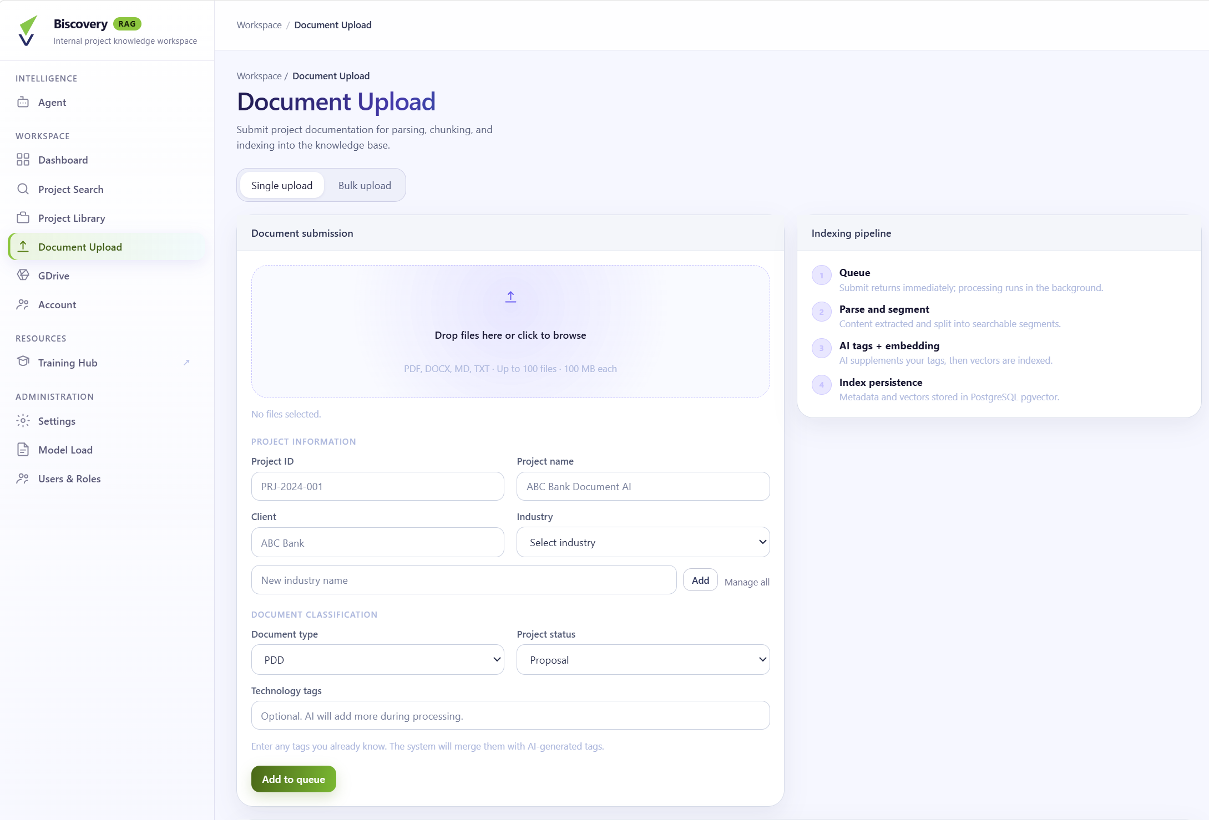
Task: Focus the Client input field
Action: (x=377, y=542)
